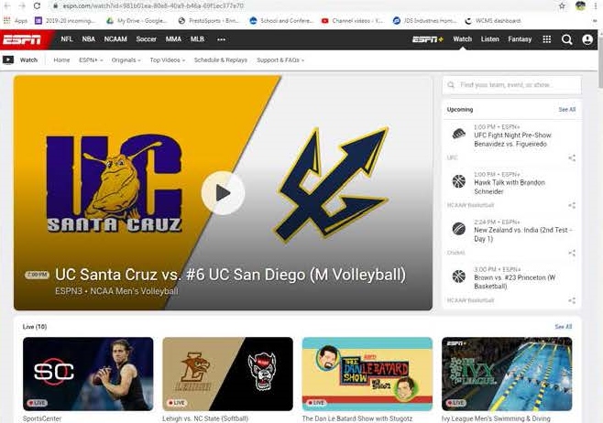Expand the ESPN+ dropdown in sub-navigation
603x423 pixels.
point(91,60)
